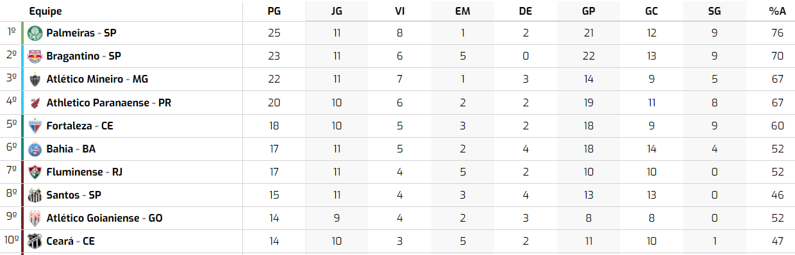Click the GP column header
The image size is (795, 255).
tap(589, 12)
